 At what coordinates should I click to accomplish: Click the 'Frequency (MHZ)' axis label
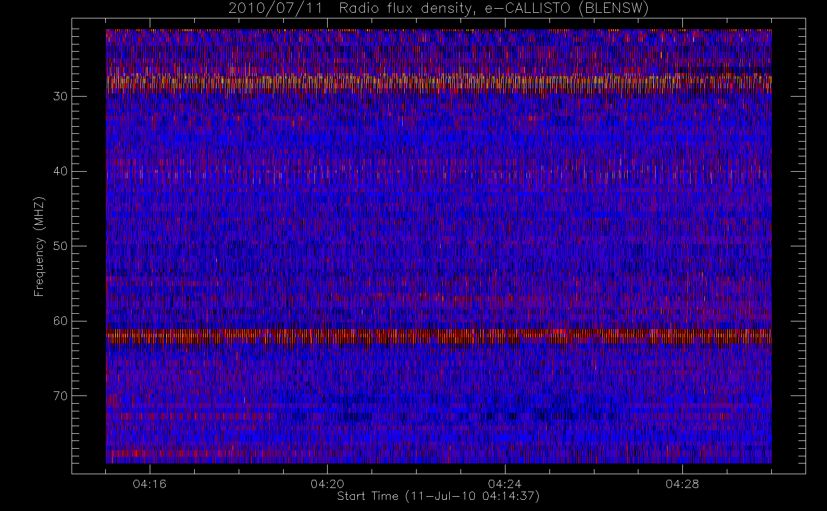[39, 246]
